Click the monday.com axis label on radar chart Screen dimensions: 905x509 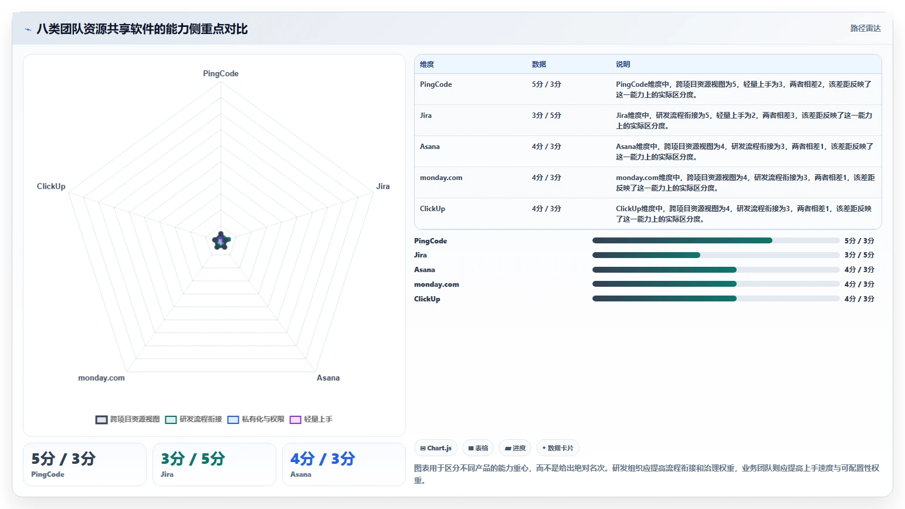(x=101, y=378)
